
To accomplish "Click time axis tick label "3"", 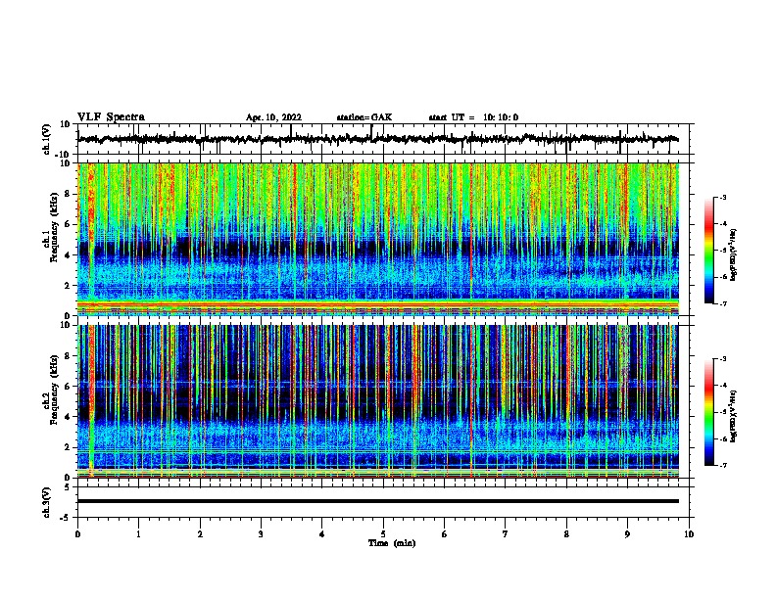I will 261,534.
